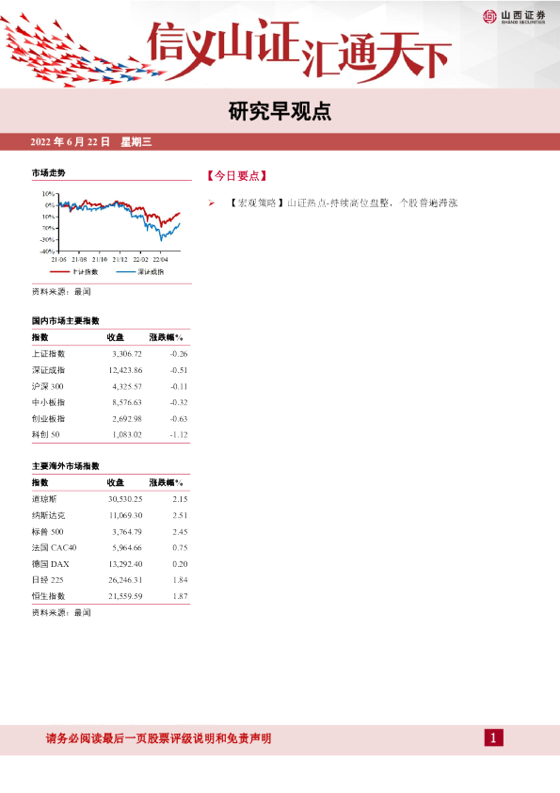
Task: Click the red paper-planes graphic in header
Action: 78,53
